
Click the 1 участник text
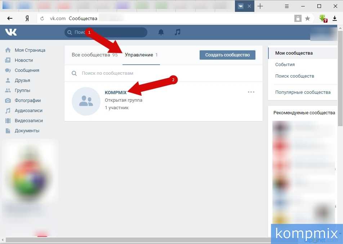[117, 107]
